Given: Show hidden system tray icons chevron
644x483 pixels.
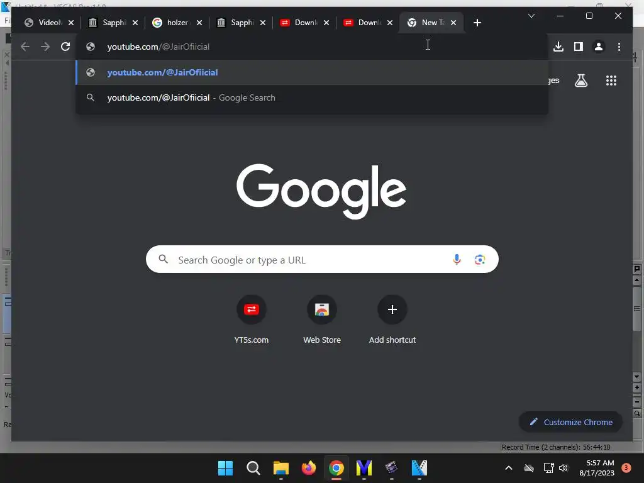Looking at the screenshot, I should (x=508, y=468).
